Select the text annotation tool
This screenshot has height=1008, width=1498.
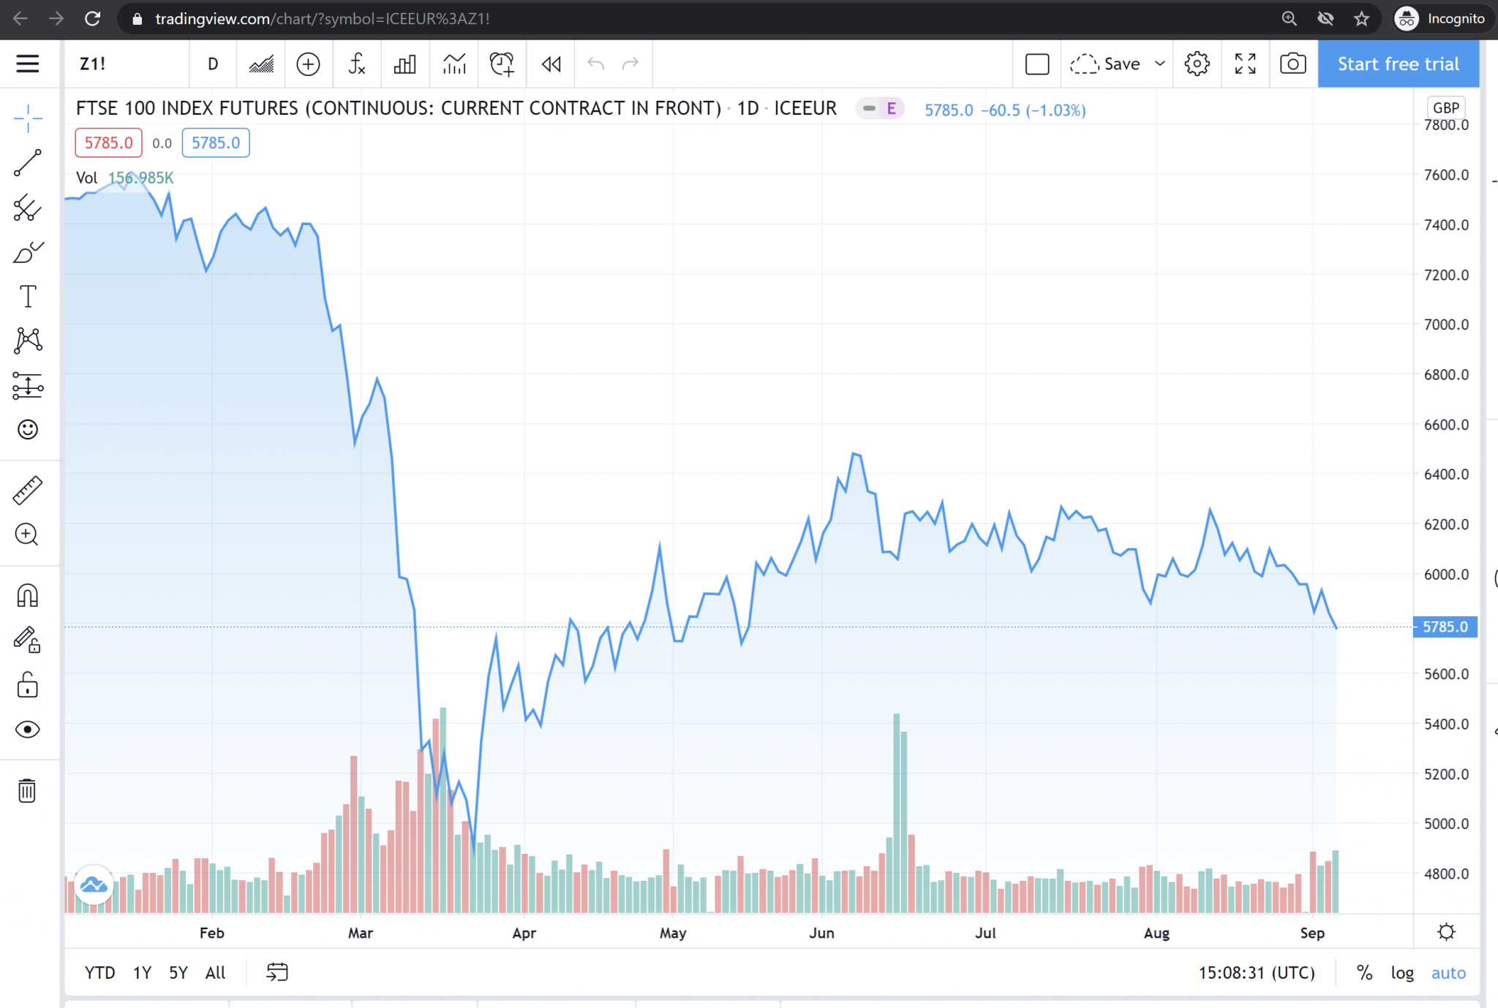point(28,296)
